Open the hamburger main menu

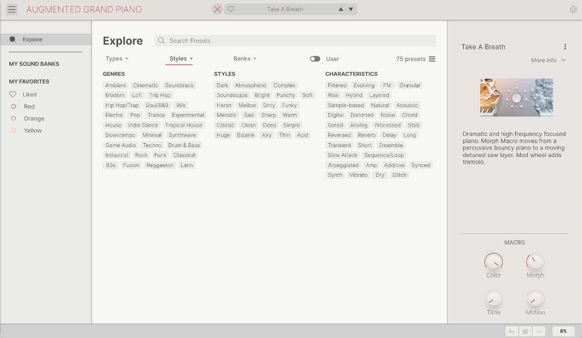point(12,9)
